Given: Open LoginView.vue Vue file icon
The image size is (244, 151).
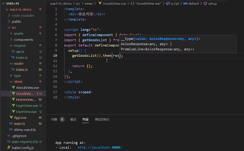Looking at the screenshot, I should point(14,105).
